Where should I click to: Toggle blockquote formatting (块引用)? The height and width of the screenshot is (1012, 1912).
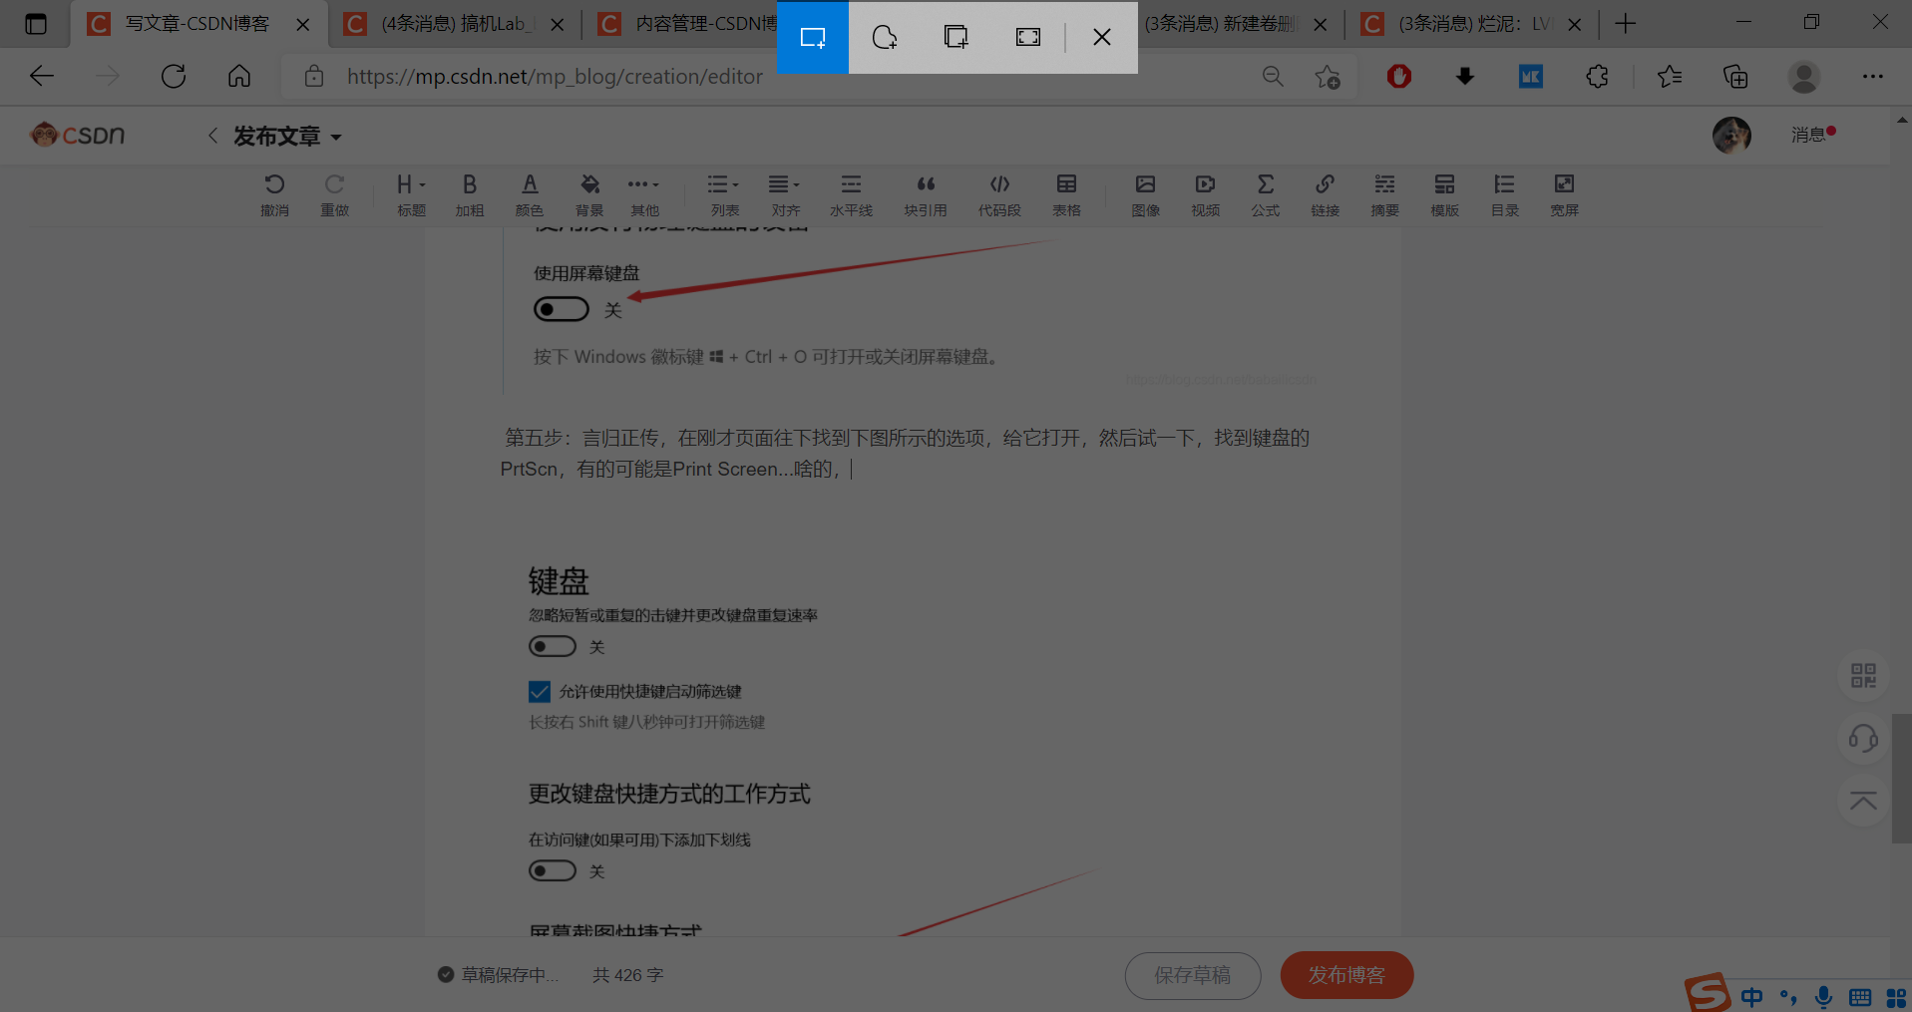(x=925, y=193)
